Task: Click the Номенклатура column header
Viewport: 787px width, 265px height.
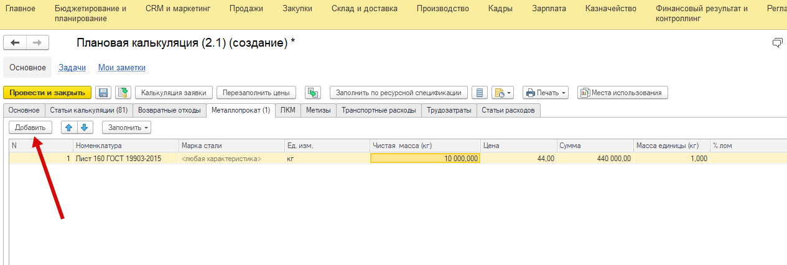Action: (x=126, y=145)
